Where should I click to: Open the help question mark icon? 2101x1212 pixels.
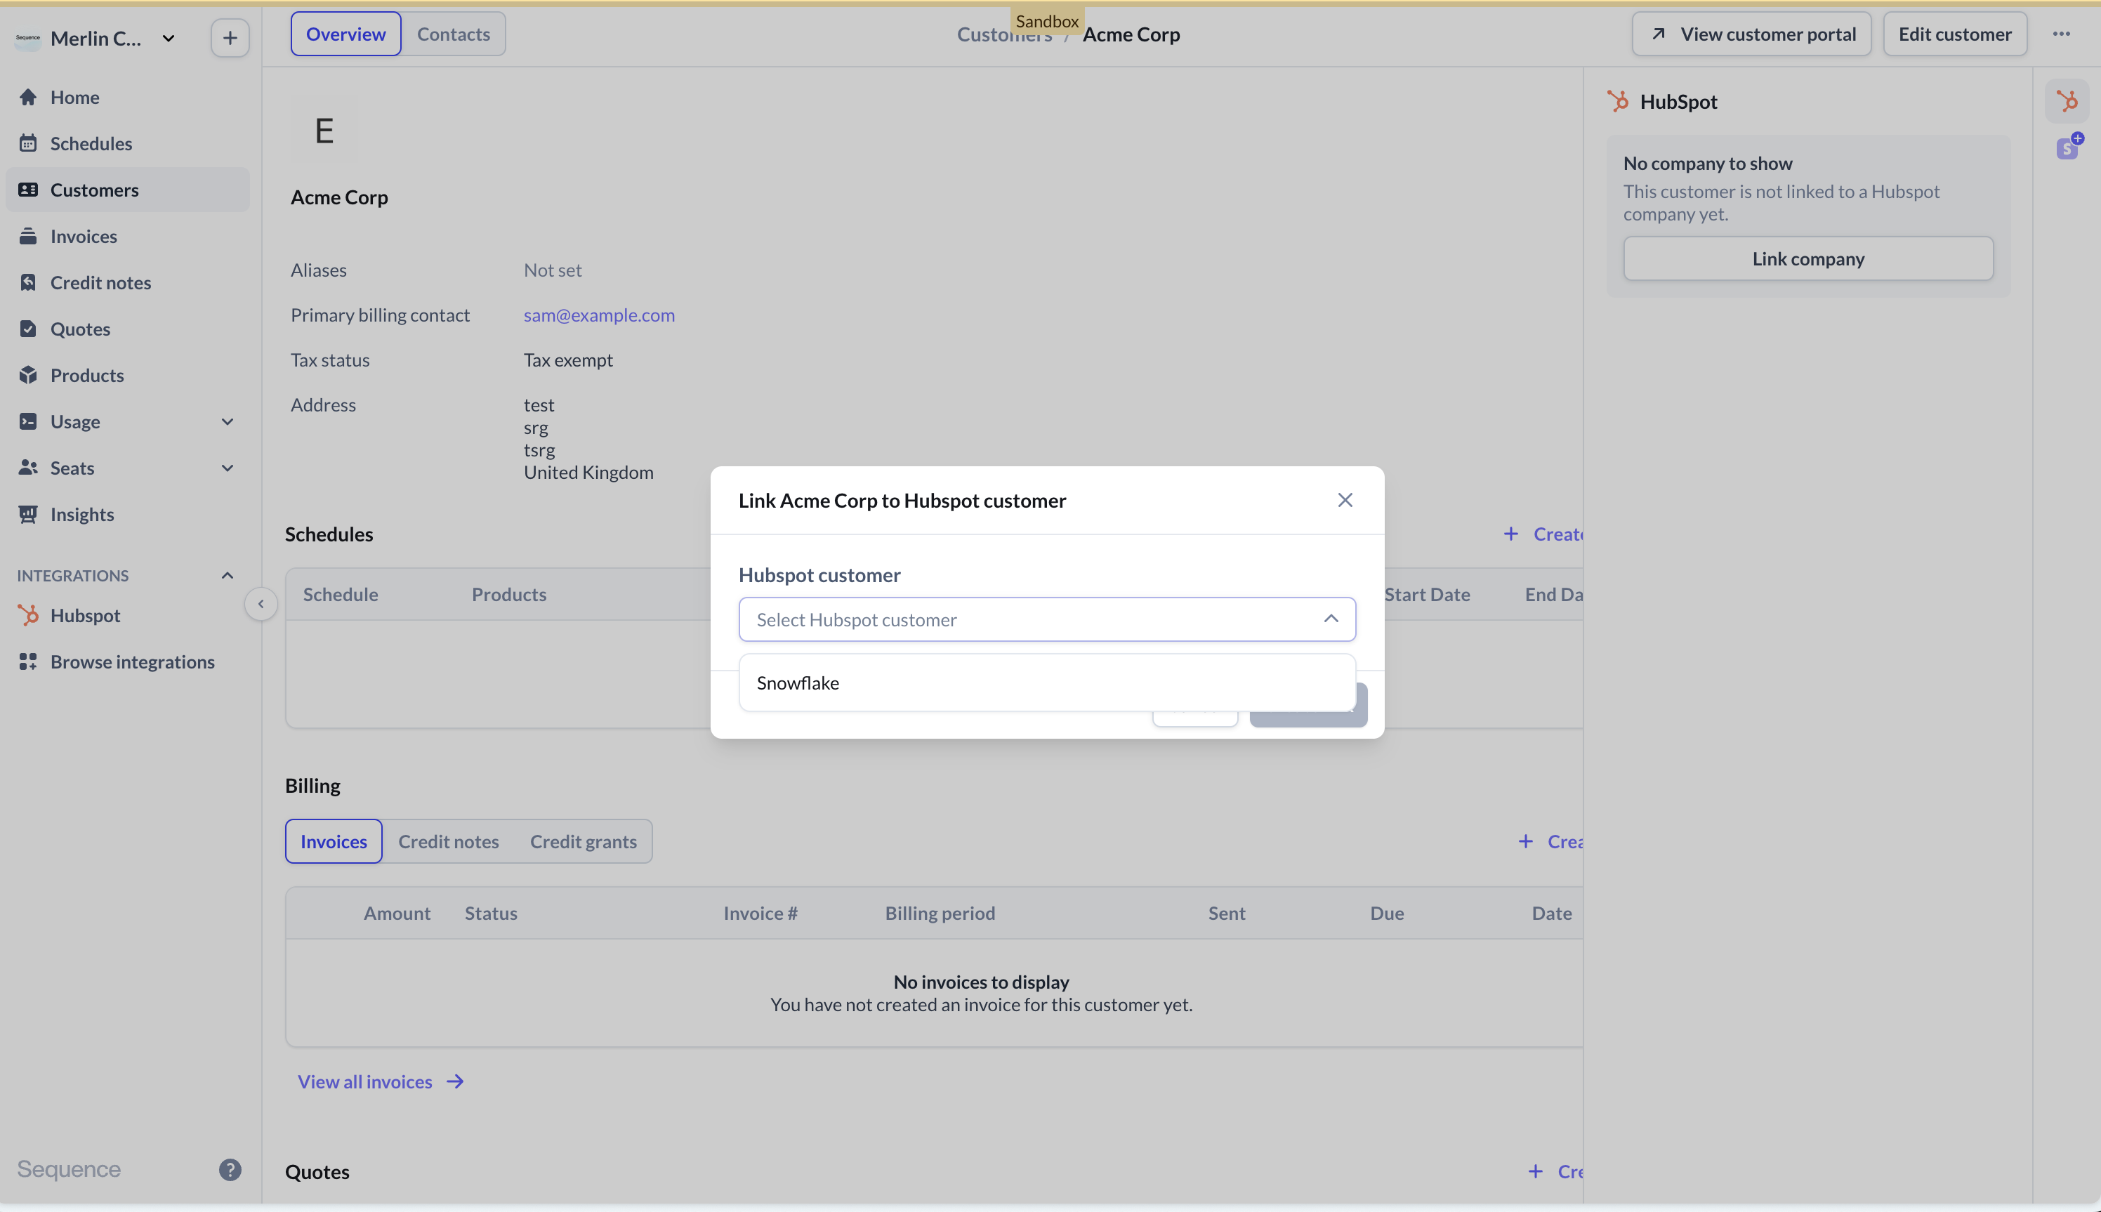(230, 1170)
